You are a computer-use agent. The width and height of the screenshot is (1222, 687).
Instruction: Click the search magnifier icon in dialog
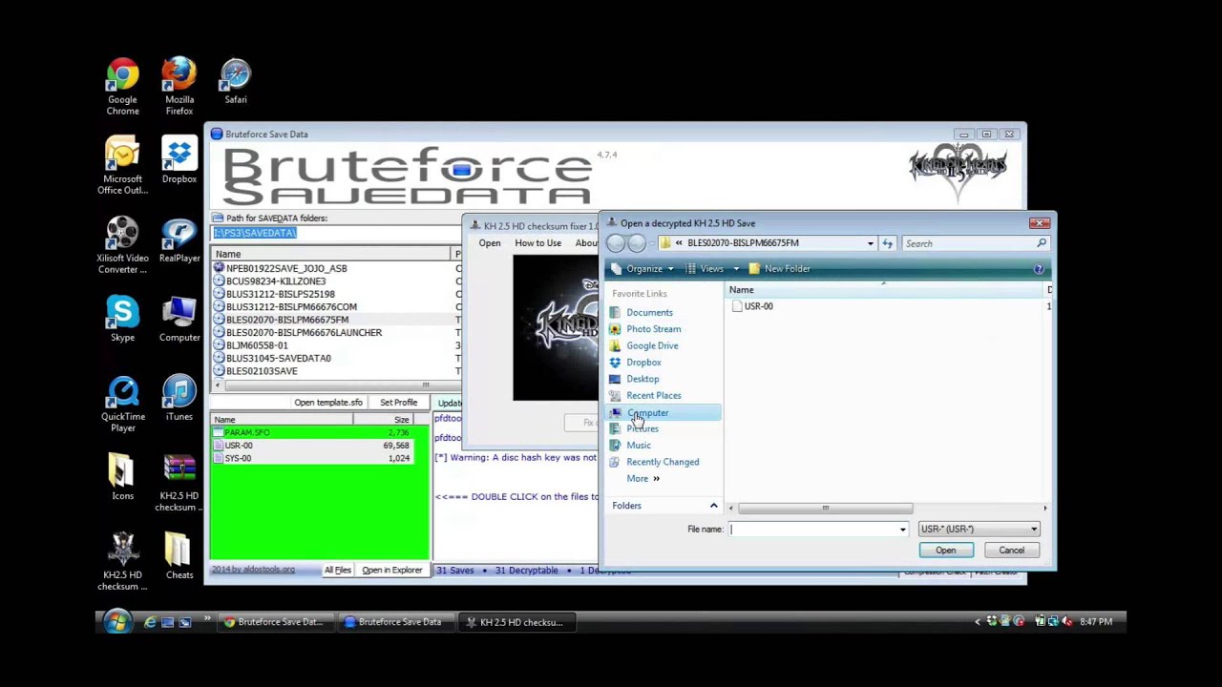click(1042, 243)
